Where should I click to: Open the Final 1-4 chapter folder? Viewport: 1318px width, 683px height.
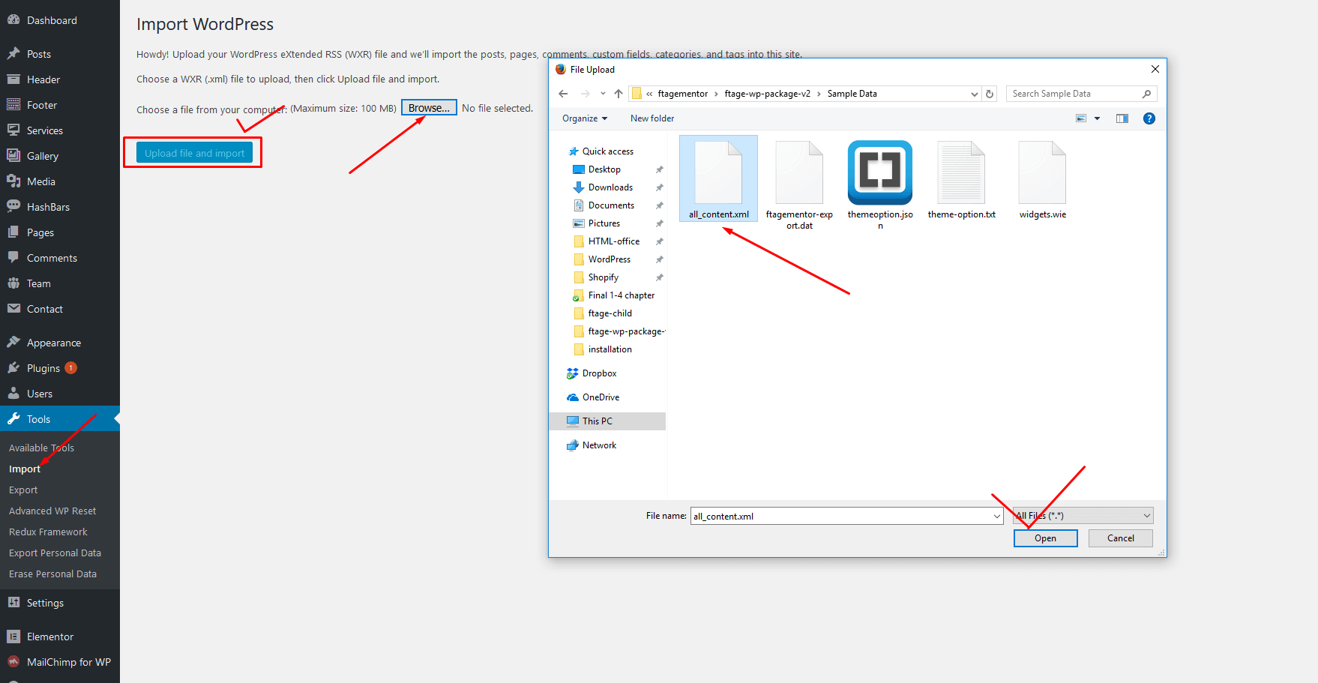coord(622,295)
